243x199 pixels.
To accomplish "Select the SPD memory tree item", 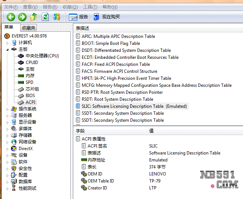I will point(29,82).
